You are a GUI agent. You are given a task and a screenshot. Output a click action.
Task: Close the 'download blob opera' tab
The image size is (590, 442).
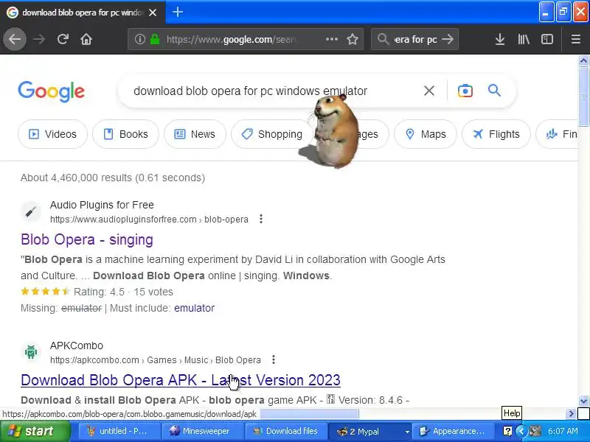click(x=153, y=13)
